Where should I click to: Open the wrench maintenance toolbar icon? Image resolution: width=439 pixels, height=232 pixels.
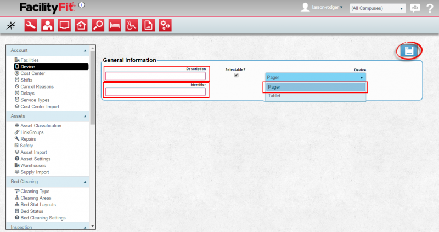[31, 25]
